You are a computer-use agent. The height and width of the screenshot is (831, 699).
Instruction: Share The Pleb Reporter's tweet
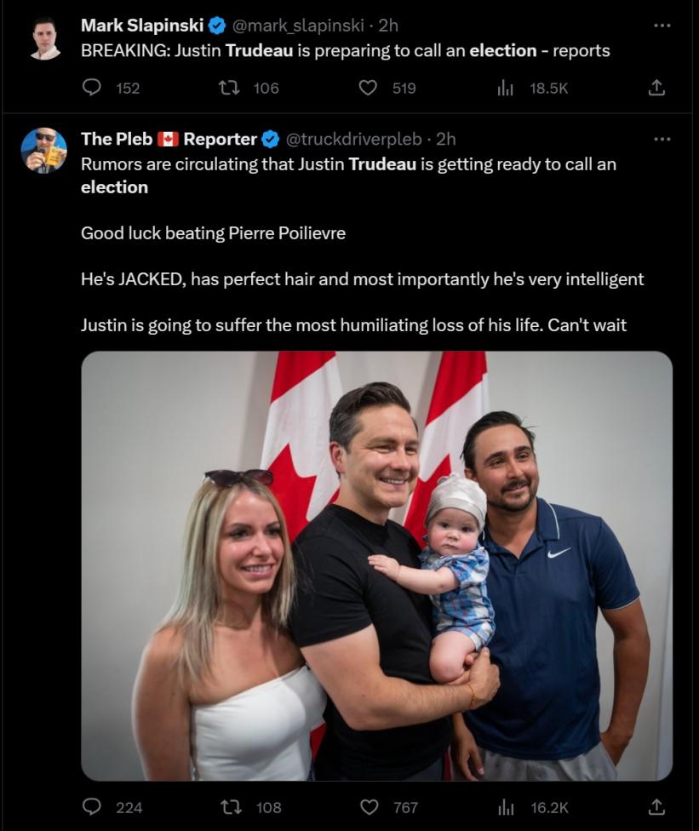click(x=656, y=806)
